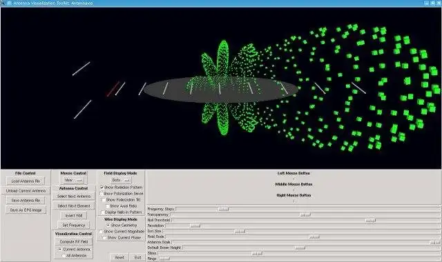This screenshot has width=442, height=262.
Task: Click Compute RF Field
Action: point(74,242)
